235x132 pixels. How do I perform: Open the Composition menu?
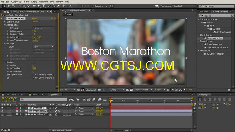pos(17,2)
